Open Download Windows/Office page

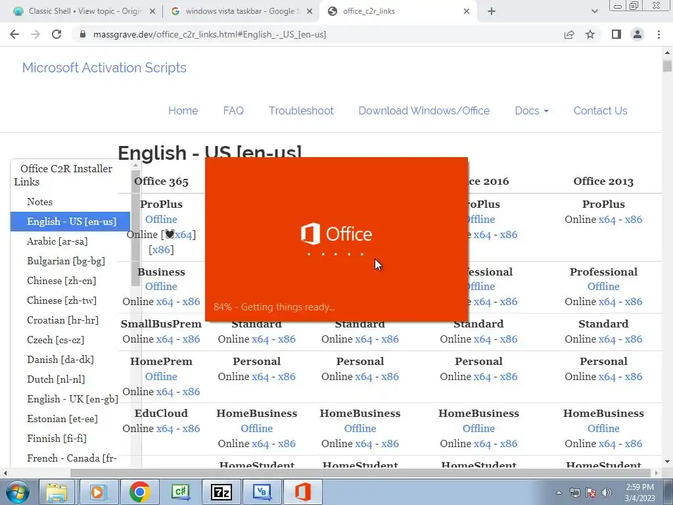click(x=424, y=110)
